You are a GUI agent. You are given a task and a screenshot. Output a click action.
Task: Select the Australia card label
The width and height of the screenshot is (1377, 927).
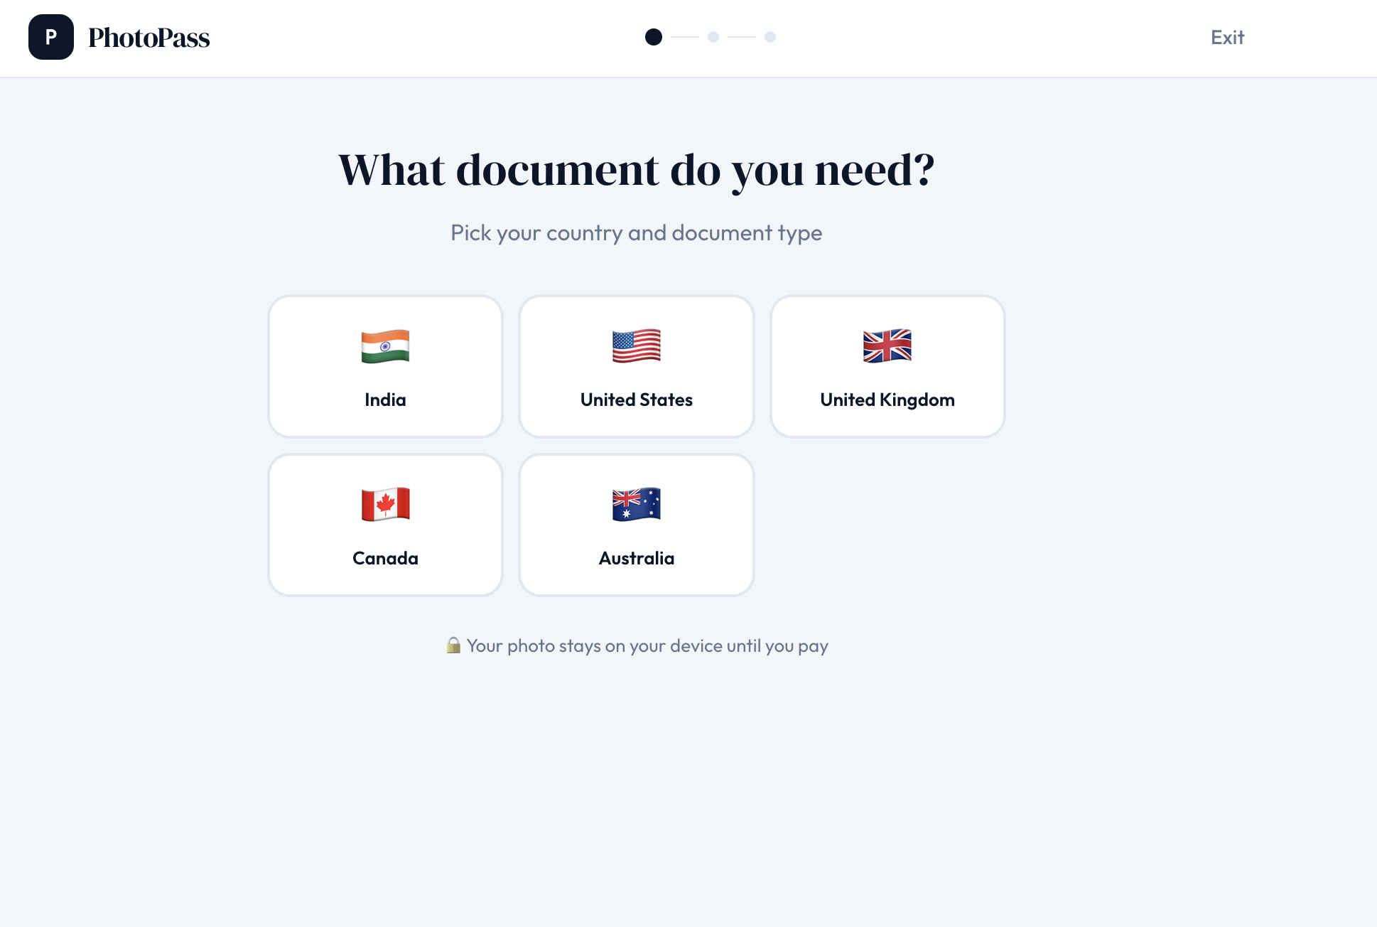click(x=636, y=558)
